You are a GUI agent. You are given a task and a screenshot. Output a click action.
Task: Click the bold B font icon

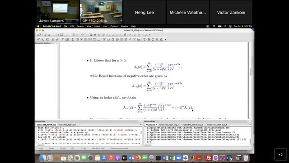click(149, 39)
